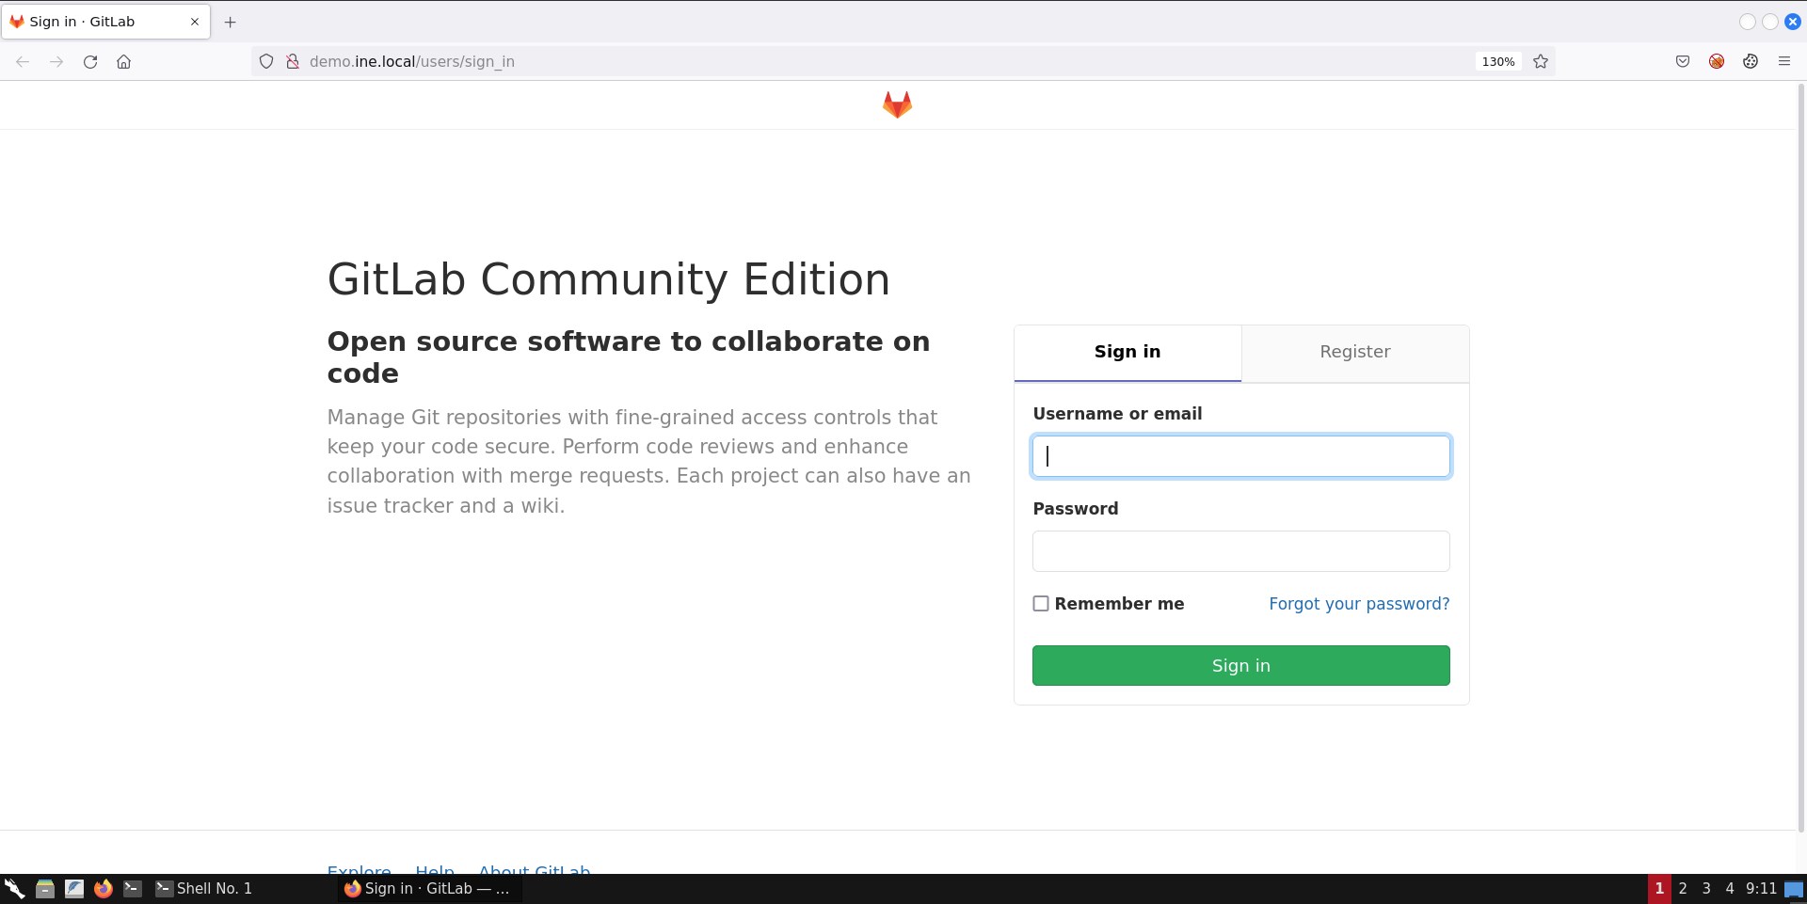The height and width of the screenshot is (904, 1807).
Task: Click the GitLab Community Edition heading
Action: coord(608,279)
